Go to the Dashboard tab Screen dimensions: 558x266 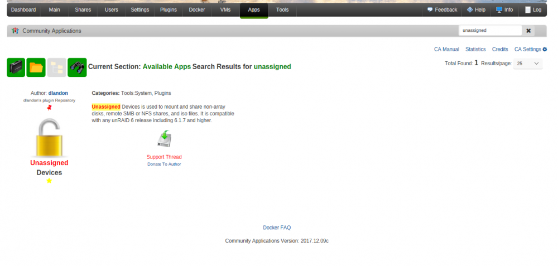(x=23, y=9)
